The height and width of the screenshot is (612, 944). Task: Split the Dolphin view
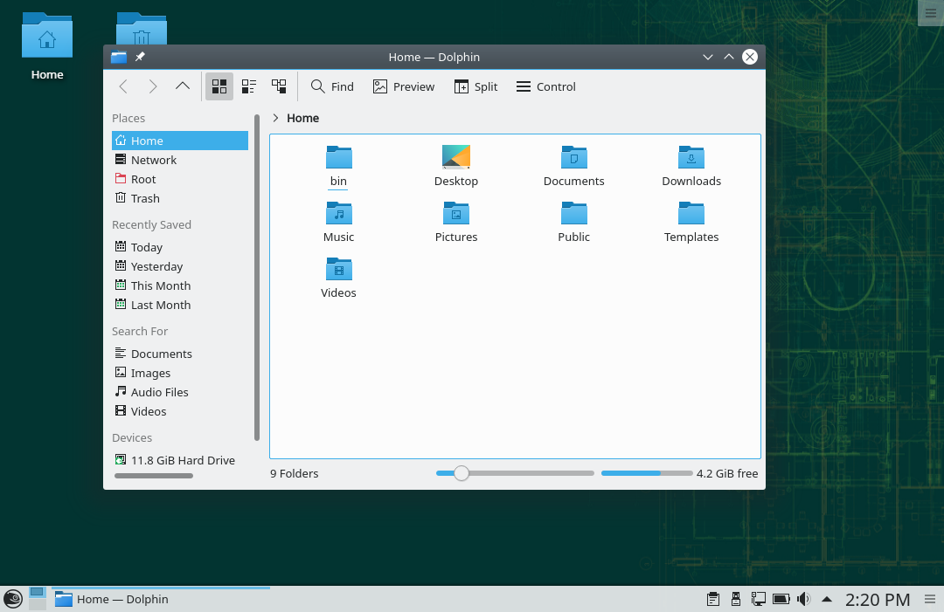(x=475, y=86)
